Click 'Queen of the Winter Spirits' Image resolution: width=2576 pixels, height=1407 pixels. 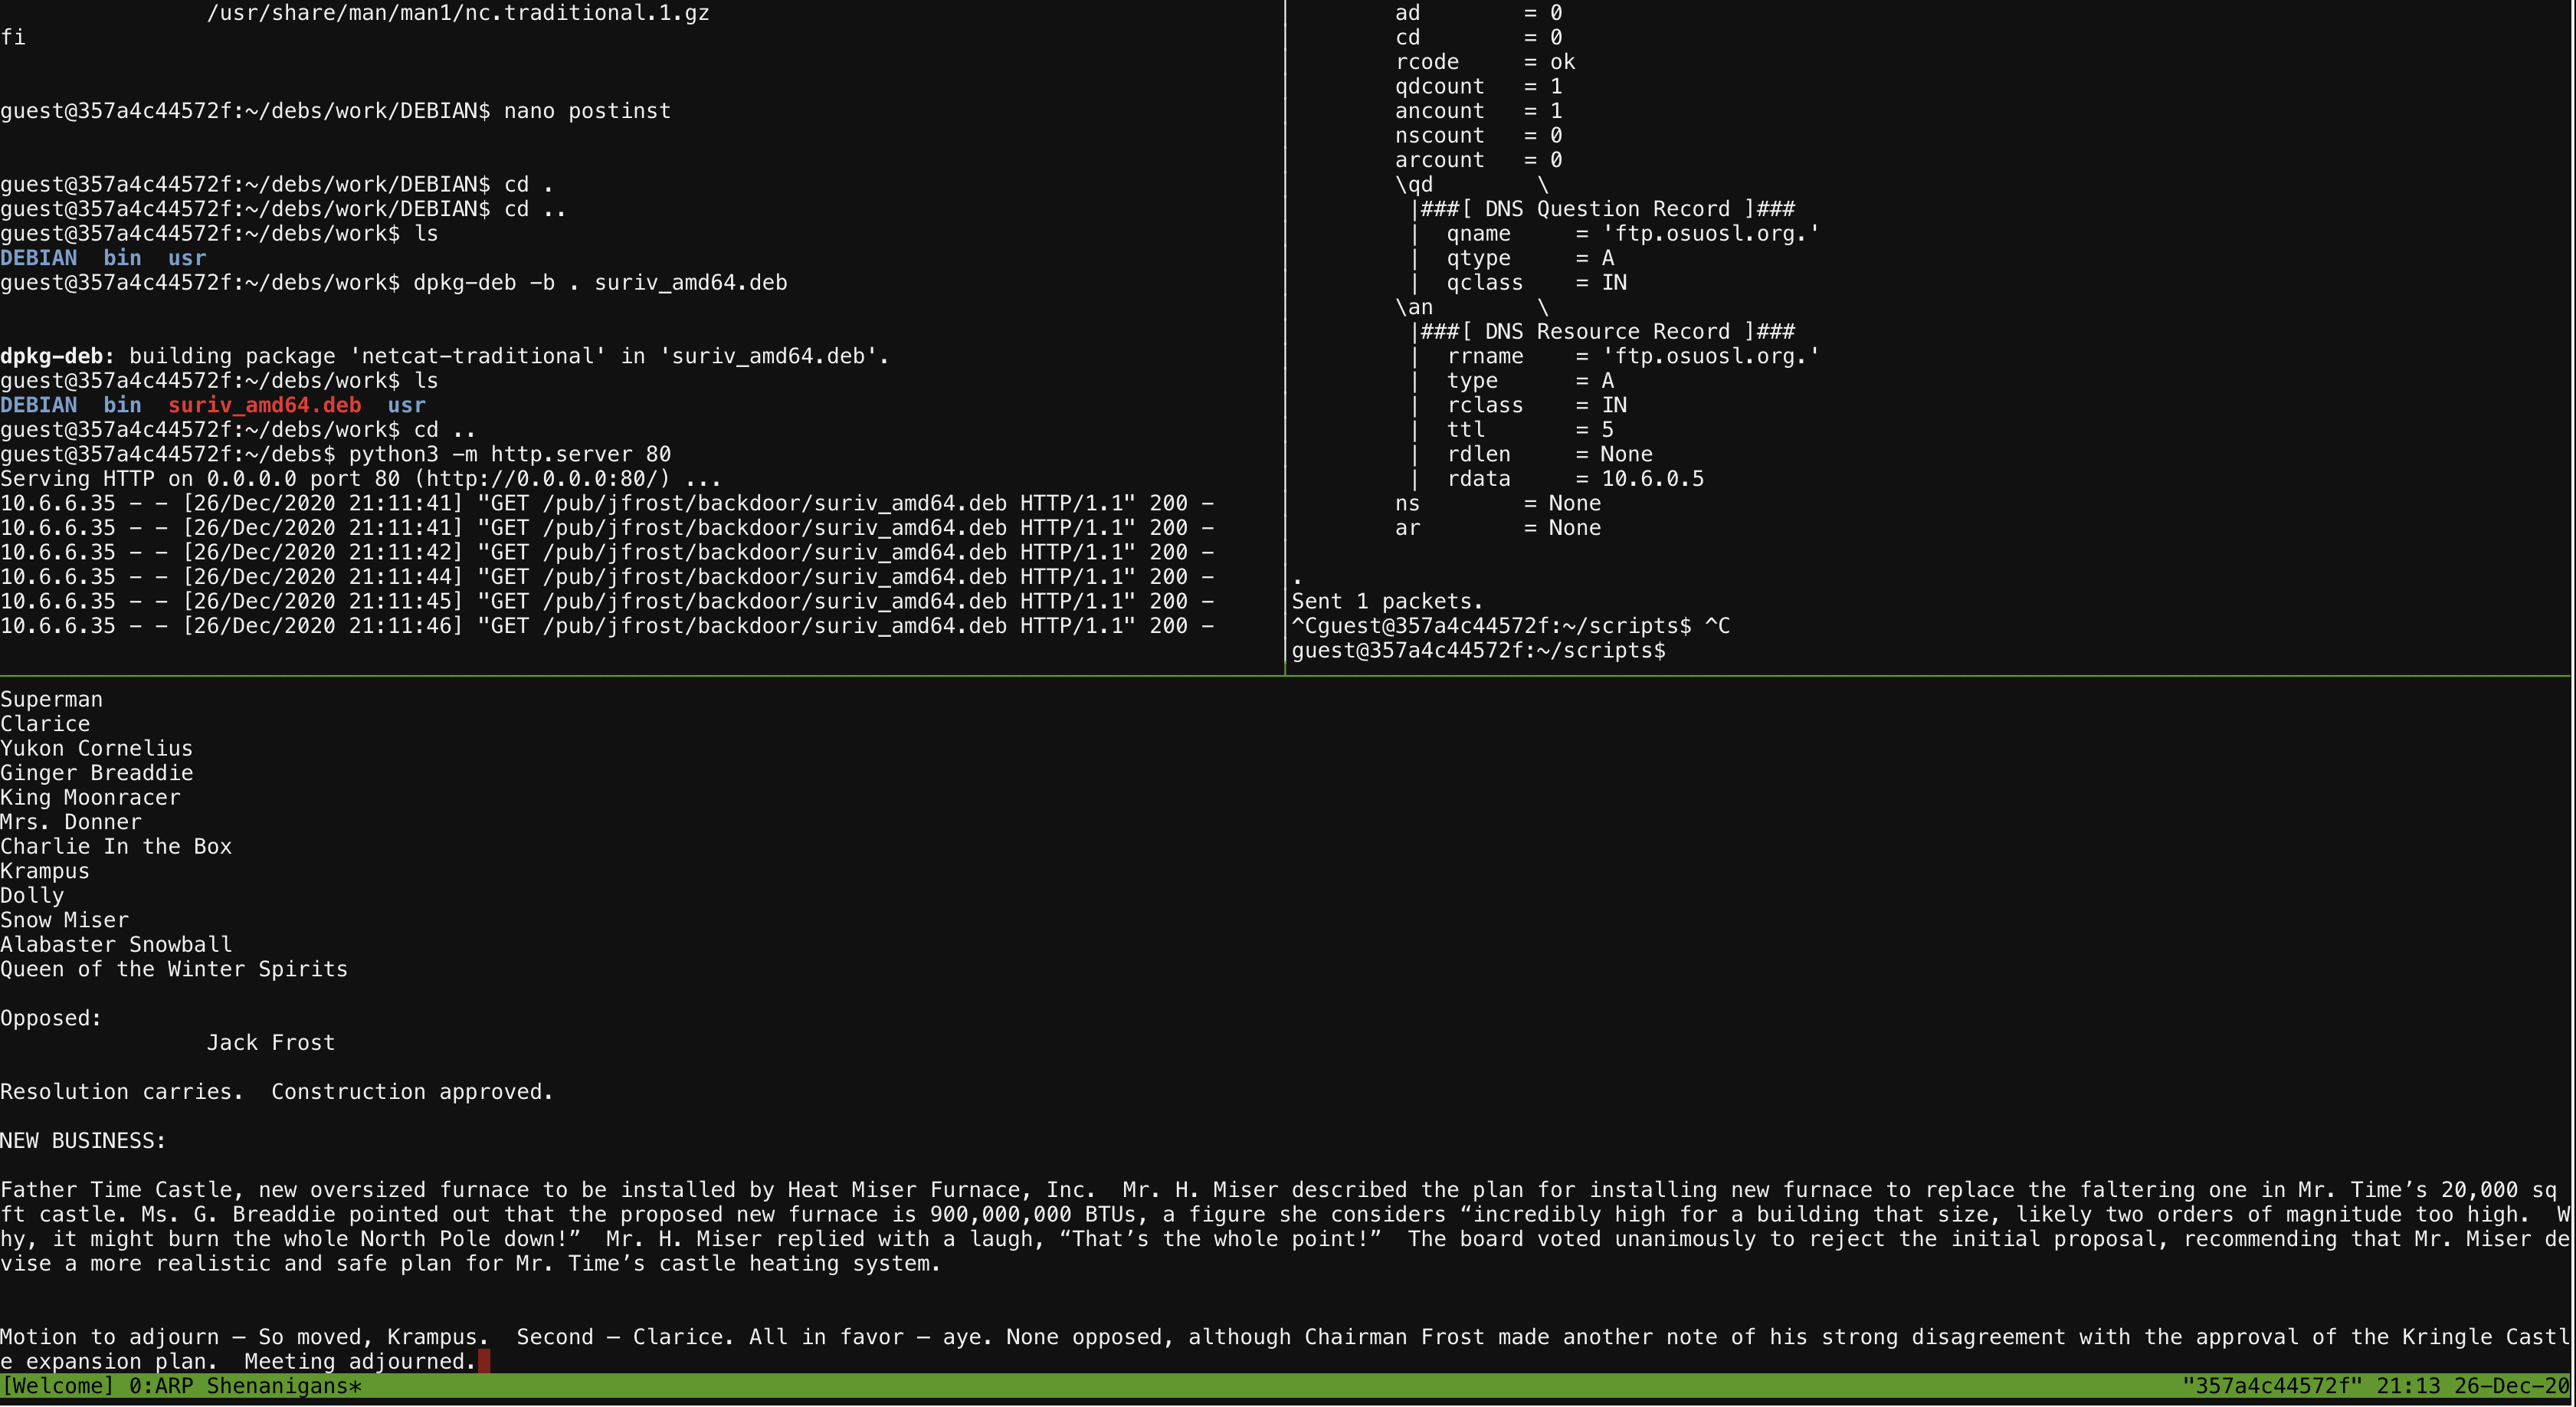click(174, 969)
